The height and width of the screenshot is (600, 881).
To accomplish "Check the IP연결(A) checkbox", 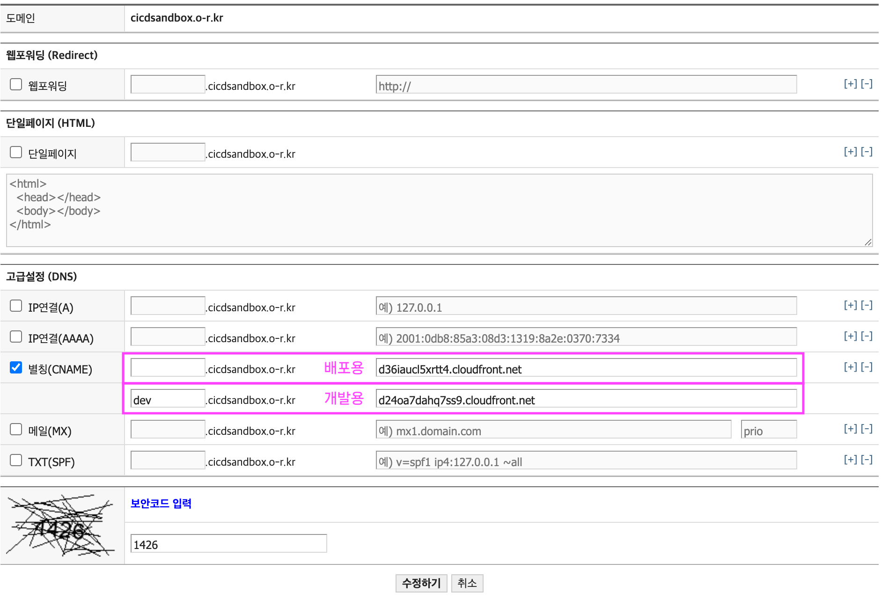I will (16, 306).
